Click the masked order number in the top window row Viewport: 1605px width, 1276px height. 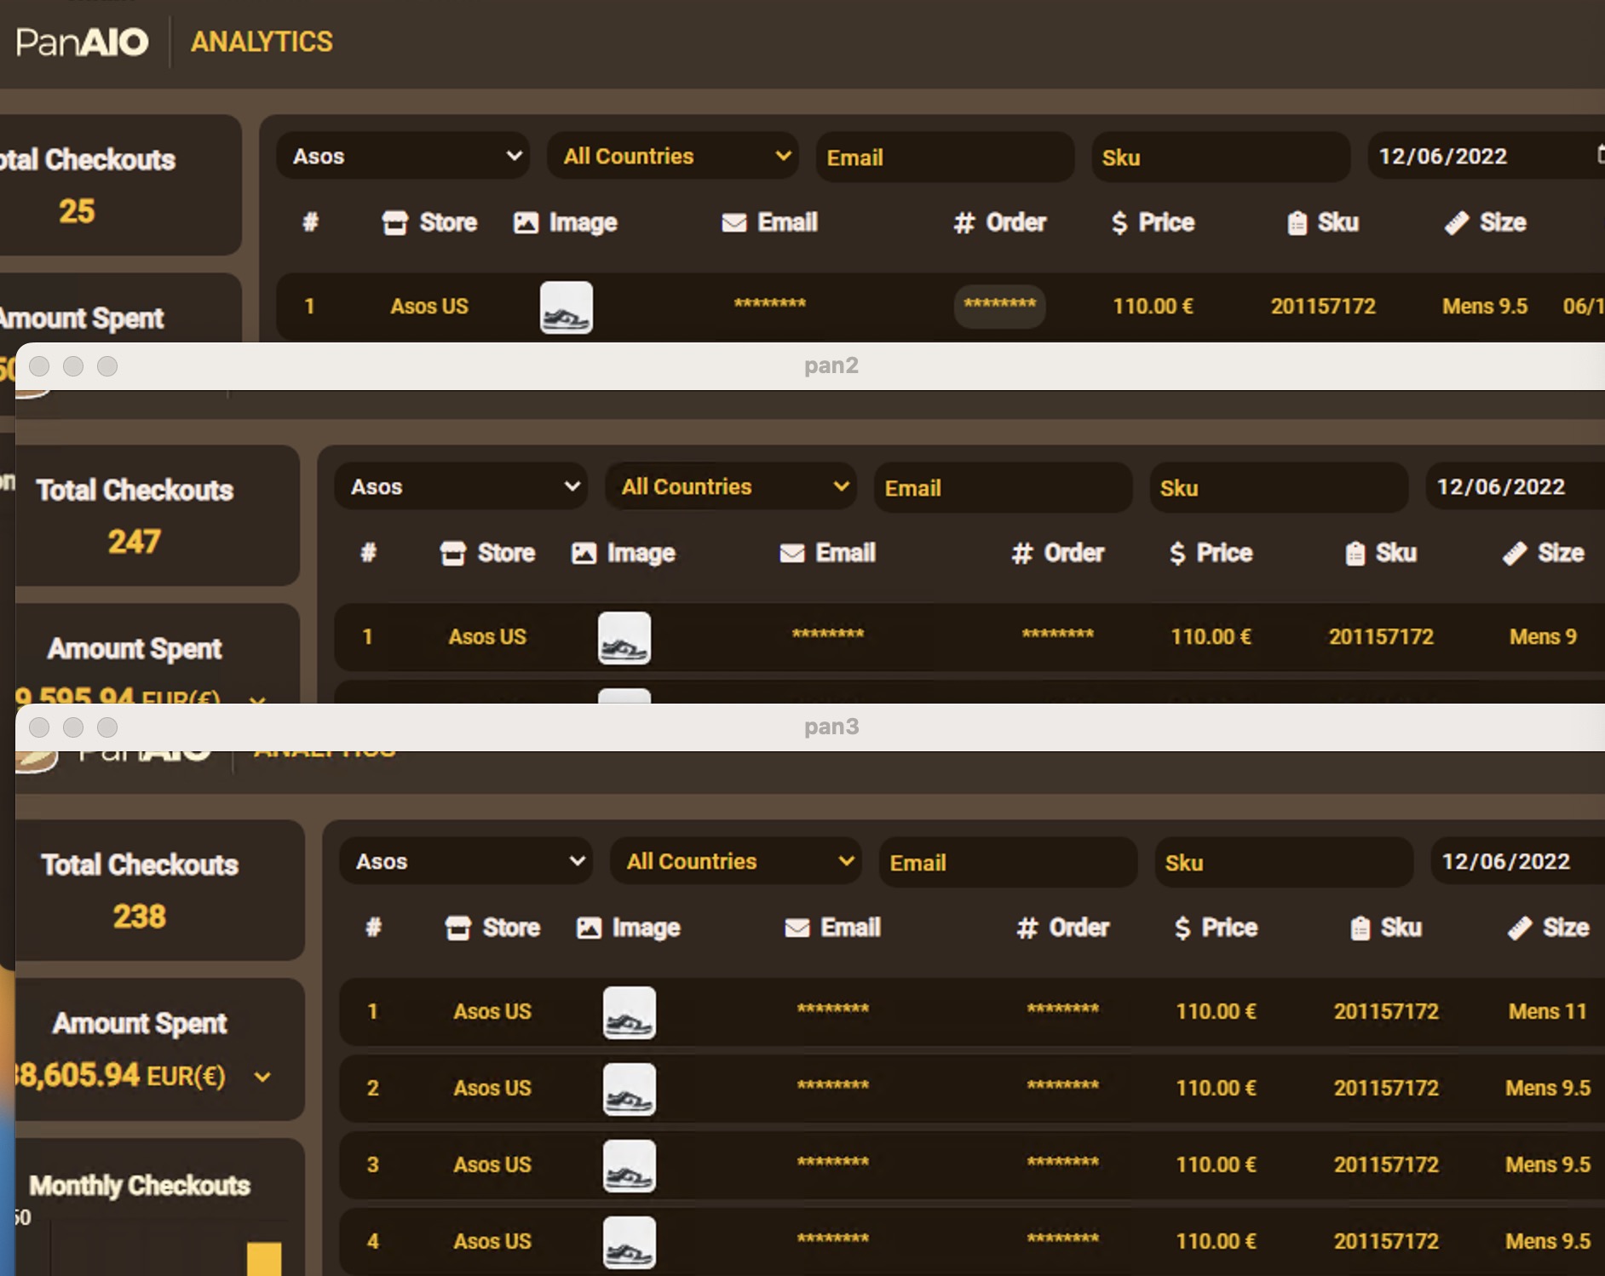pos(999,306)
